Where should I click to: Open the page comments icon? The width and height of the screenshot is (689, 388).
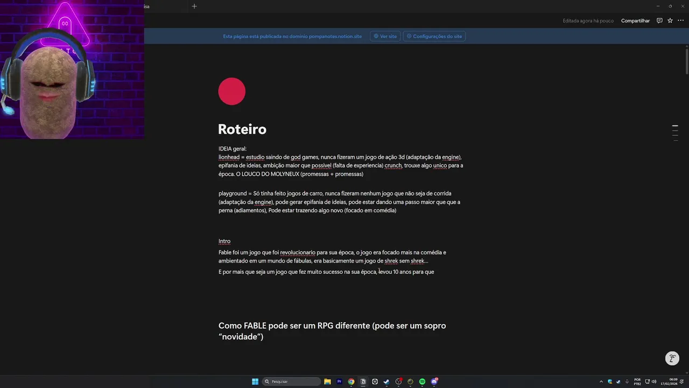[659, 20]
